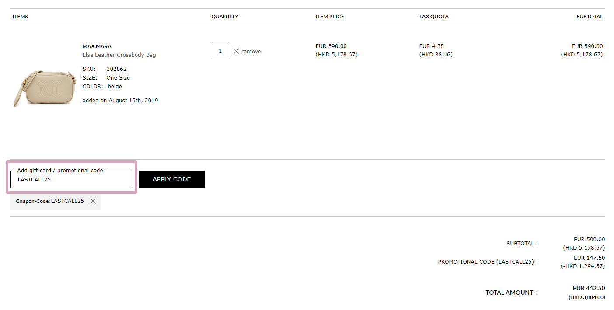Remove the LASTCALL25 coupon code chip

click(x=93, y=201)
